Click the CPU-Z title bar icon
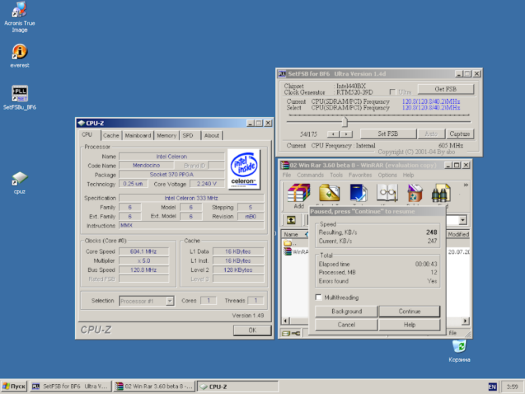 point(81,123)
